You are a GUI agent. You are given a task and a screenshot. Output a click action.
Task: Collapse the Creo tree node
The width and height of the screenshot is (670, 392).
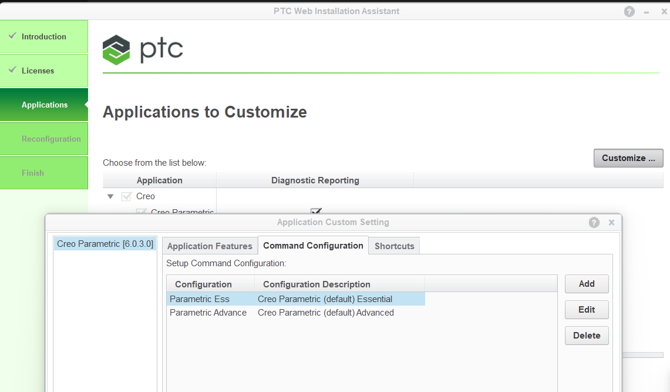[110, 196]
